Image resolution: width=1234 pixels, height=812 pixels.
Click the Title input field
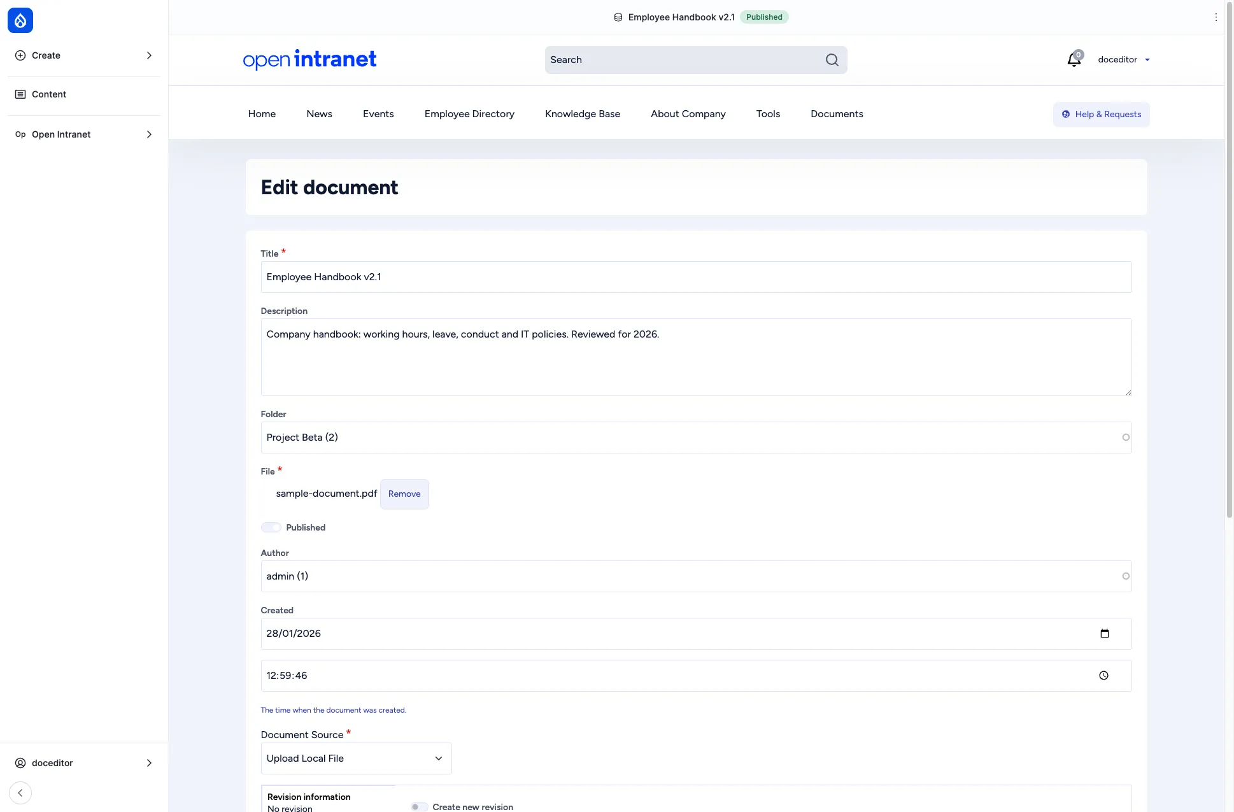point(696,277)
